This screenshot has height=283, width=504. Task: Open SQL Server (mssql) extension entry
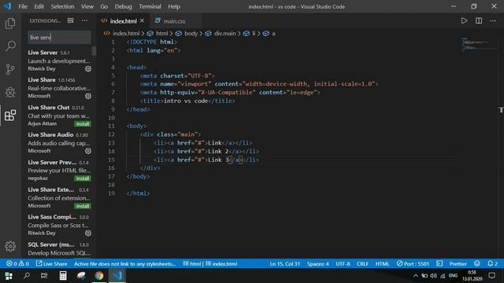[x=59, y=248]
